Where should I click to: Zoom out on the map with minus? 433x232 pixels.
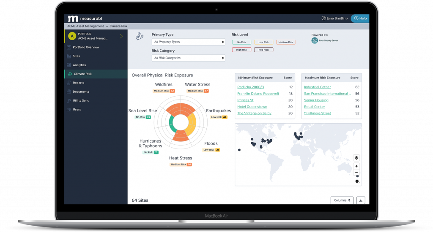356,173
